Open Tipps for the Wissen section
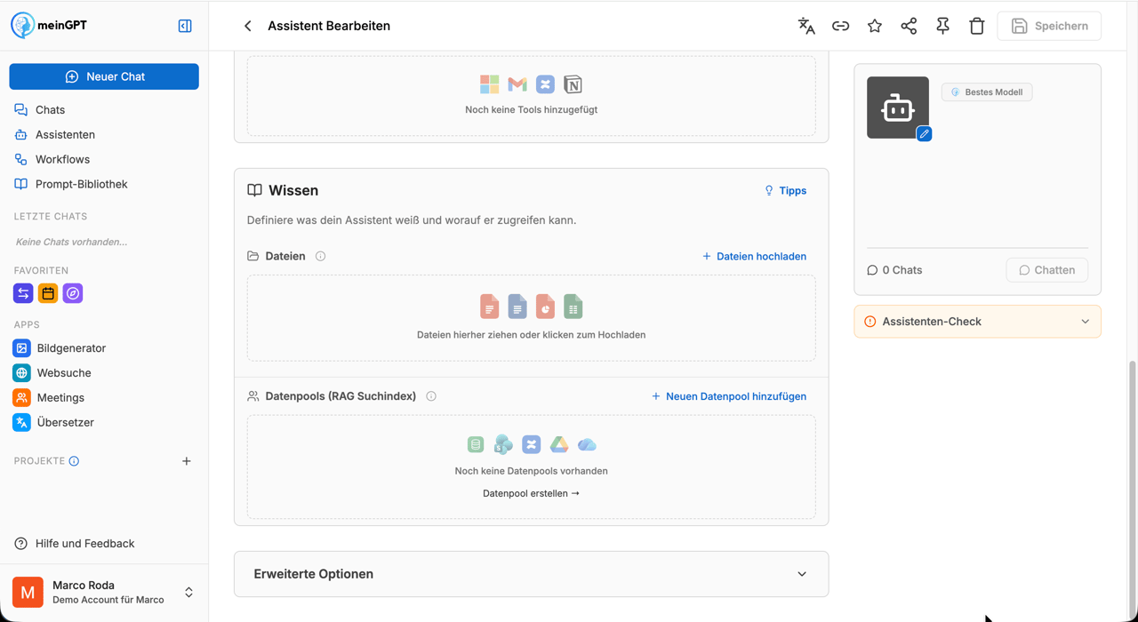 point(785,190)
